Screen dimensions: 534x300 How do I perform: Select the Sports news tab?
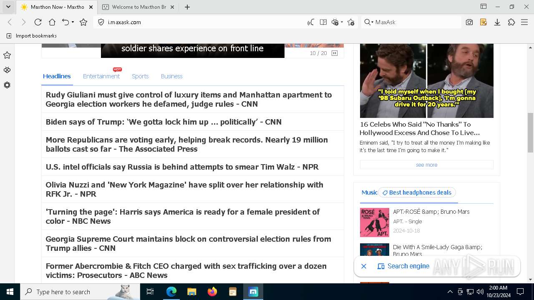[140, 76]
